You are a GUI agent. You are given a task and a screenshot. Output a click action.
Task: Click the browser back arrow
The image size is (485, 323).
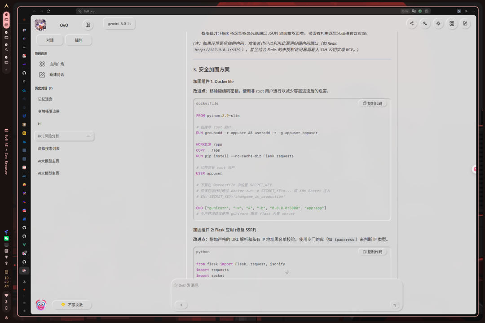coord(35,11)
